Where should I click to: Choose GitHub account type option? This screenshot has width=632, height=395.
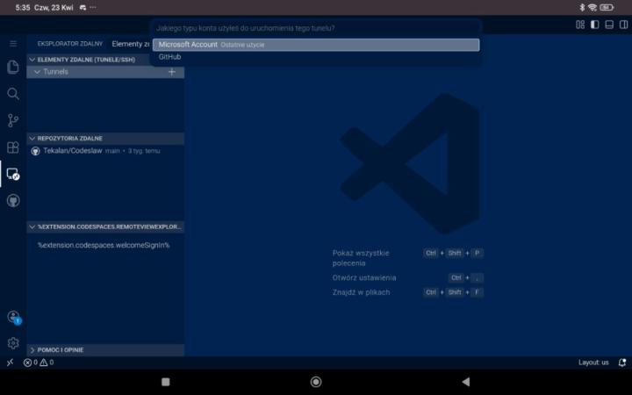click(x=316, y=57)
